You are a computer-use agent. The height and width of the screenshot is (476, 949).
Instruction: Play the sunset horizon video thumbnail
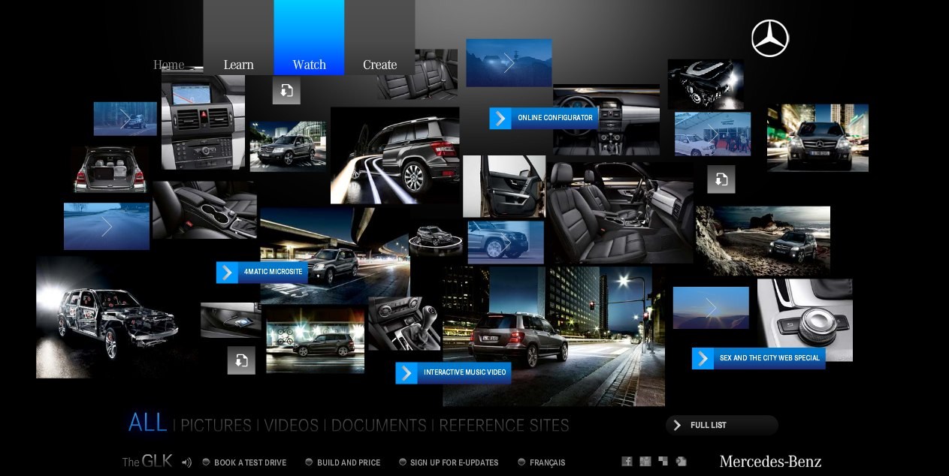(711, 308)
